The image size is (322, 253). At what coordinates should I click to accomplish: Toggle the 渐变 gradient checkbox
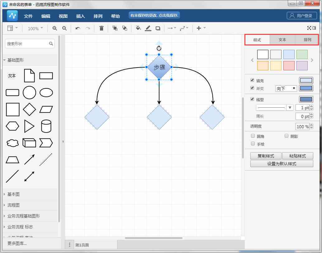pyautogui.click(x=252, y=88)
